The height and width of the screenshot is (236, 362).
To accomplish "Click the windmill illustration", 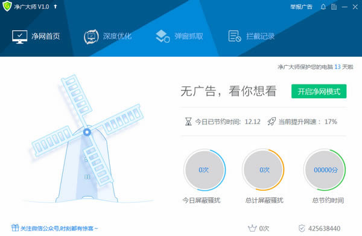I will pos(87,139).
